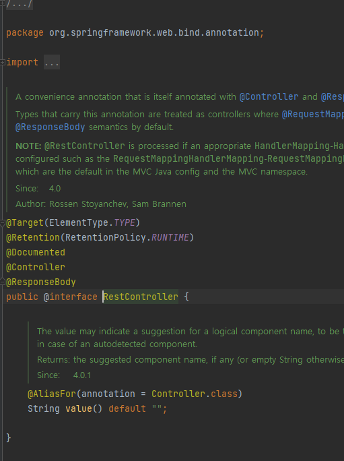Image resolution: width=344 pixels, height=461 pixels.
Task: Open the @ResponseBody doc link
Action: (50, 127)
